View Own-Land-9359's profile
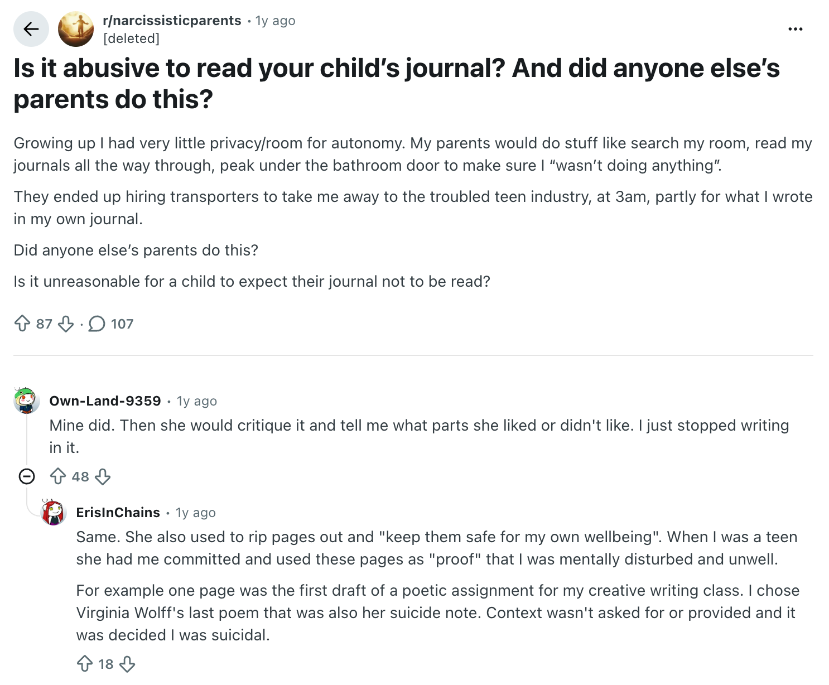 105,401
